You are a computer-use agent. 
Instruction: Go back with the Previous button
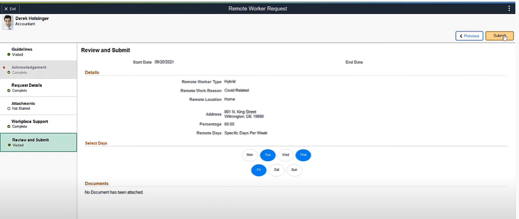(469, 36)
